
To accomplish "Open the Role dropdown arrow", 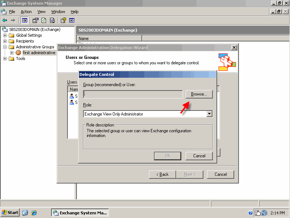I will [x=210, y=114].
